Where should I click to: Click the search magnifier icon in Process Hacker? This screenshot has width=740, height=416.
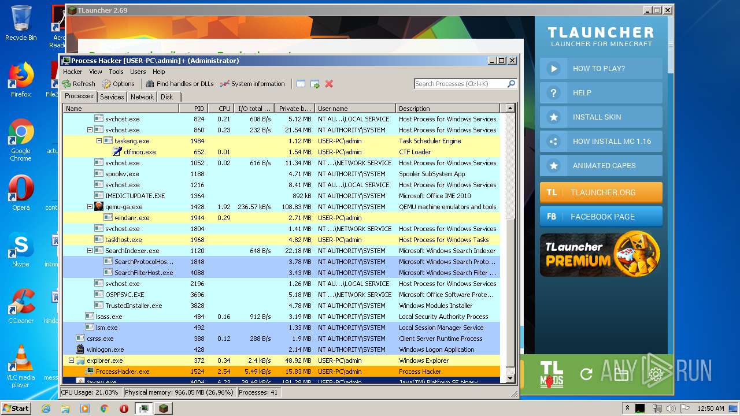click(511, 84)
